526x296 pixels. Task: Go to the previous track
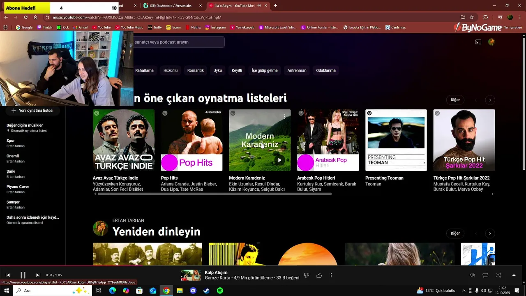tap(7, 275)
